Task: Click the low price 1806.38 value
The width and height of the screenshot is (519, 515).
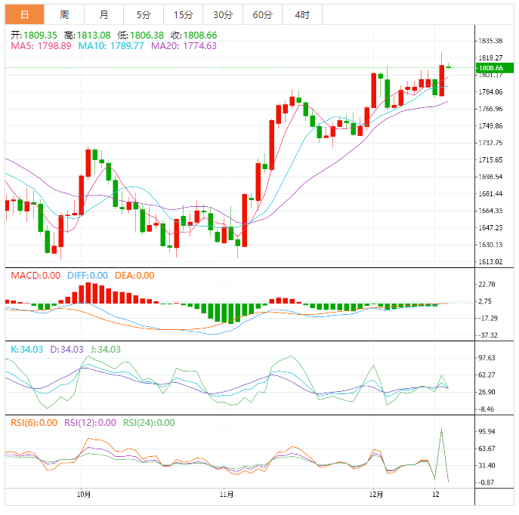Action: 147,35
